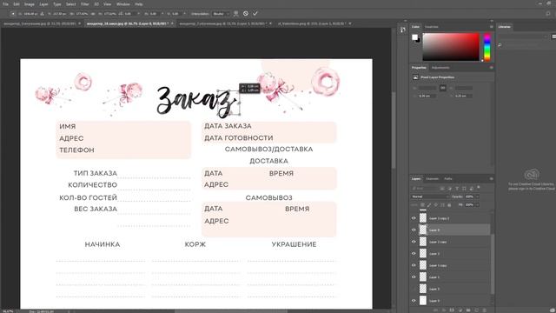Pick a color in the red color field
The image size is (556, 313).
click(451, 47)
